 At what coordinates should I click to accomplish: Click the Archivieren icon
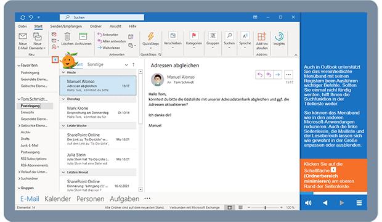(83, 36)
